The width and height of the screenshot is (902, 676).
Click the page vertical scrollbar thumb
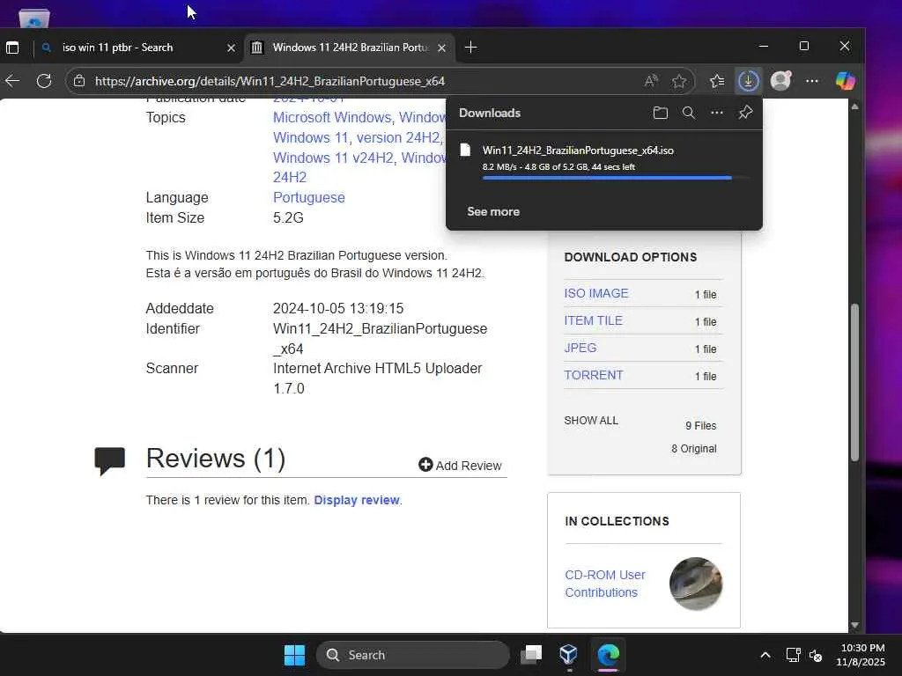(x=854, y=382)
